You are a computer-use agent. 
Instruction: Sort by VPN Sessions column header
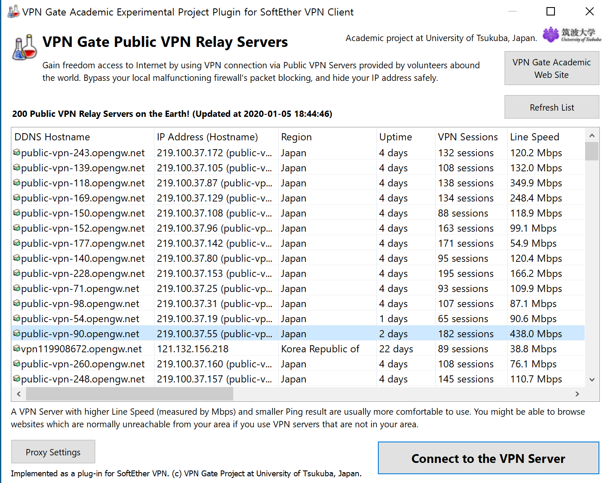(471, 137)
